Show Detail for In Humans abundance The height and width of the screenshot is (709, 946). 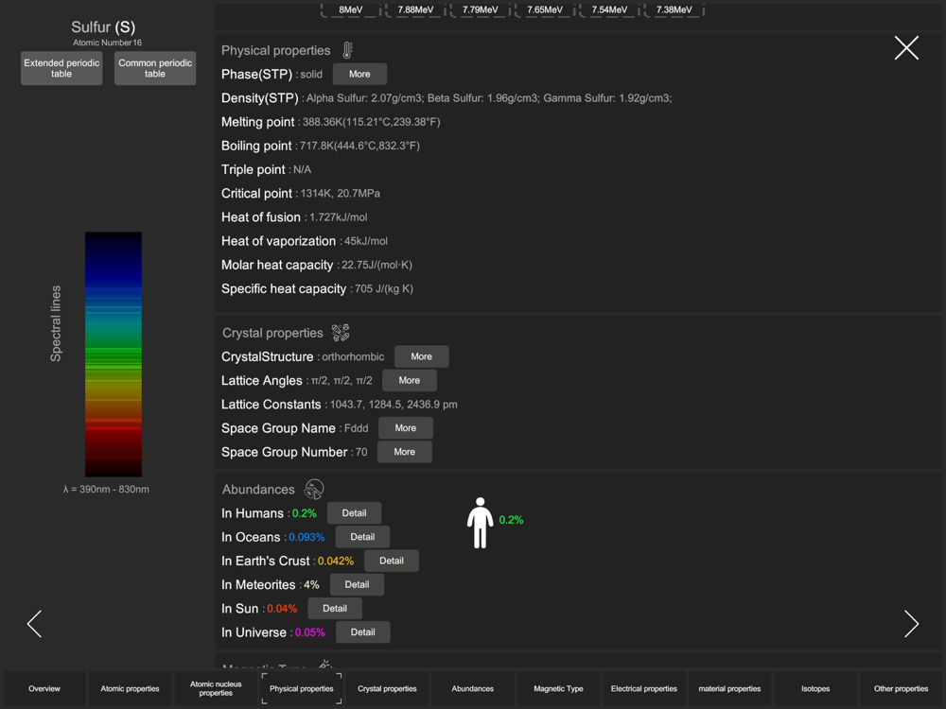point(354,513)
